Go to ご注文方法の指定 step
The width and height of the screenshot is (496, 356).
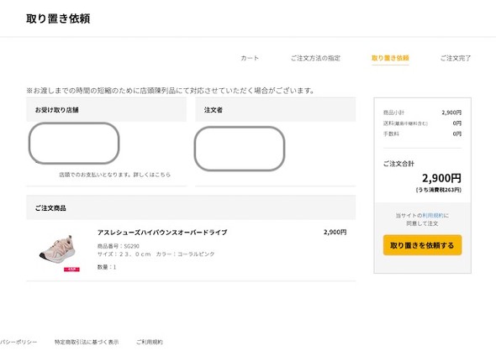tap(315, 58)
